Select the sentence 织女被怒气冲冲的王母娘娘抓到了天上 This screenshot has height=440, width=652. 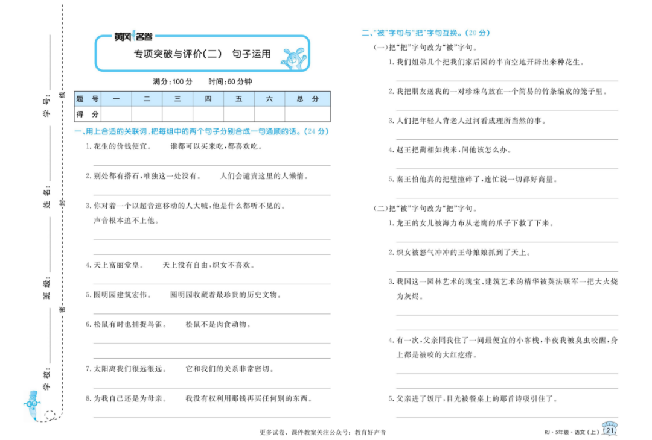[x=464, y=253]
